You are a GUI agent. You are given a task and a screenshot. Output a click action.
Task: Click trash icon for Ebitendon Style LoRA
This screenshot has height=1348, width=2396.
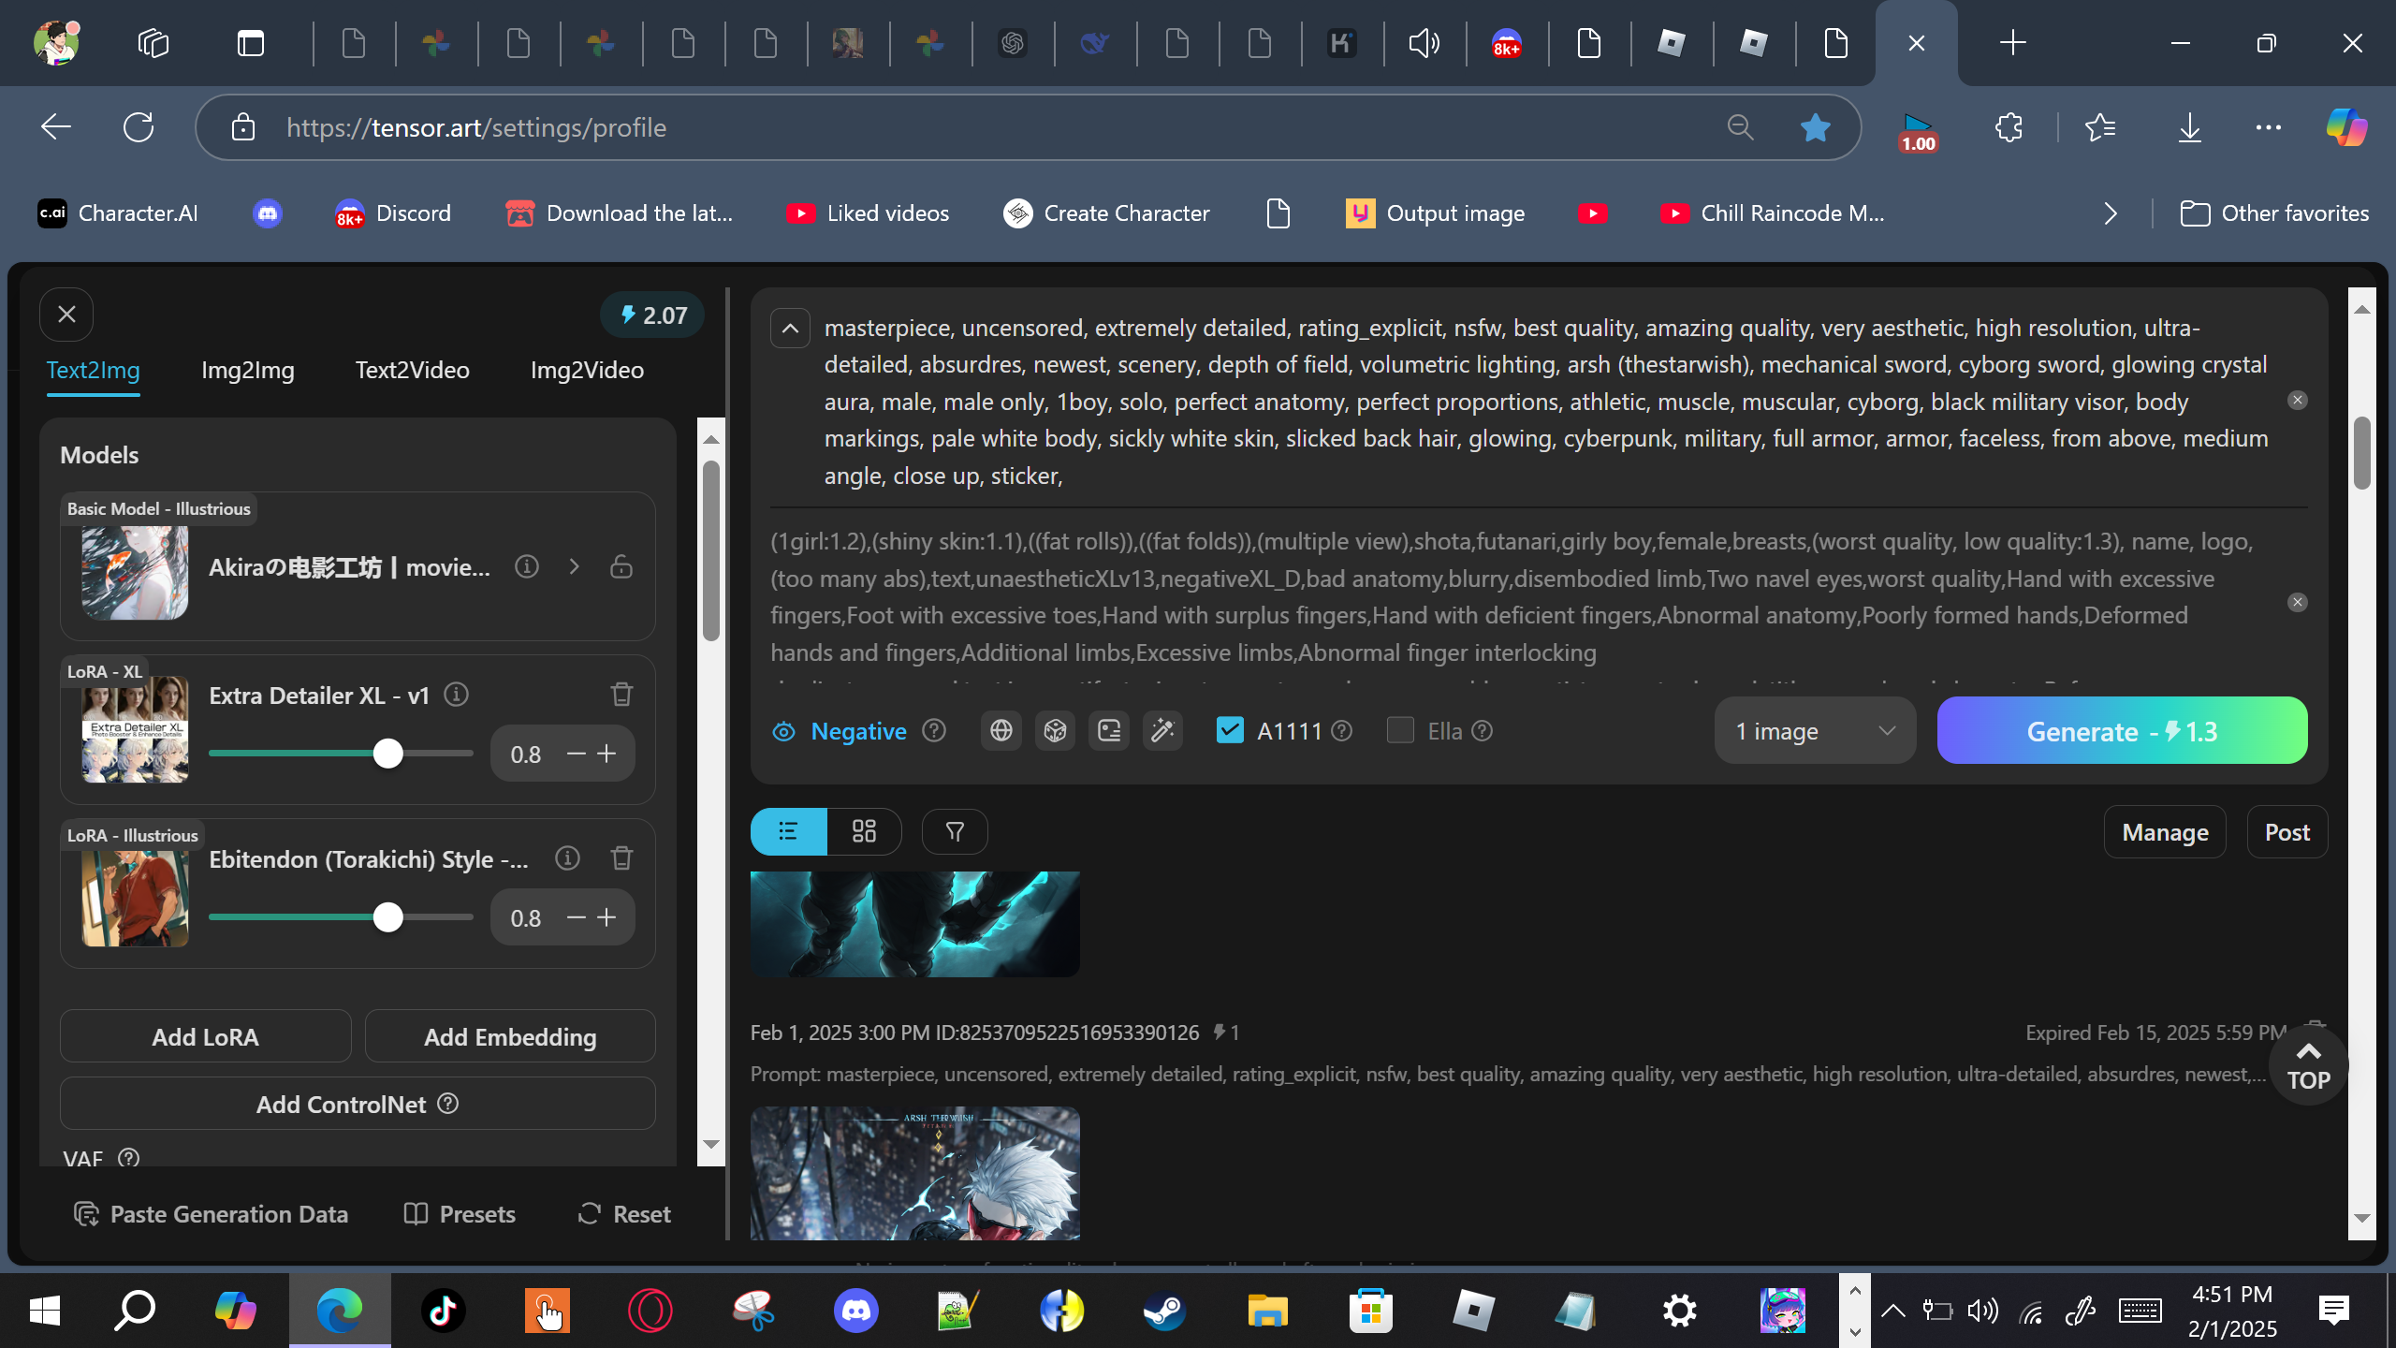pyautogui.click(x=621, y=858)
